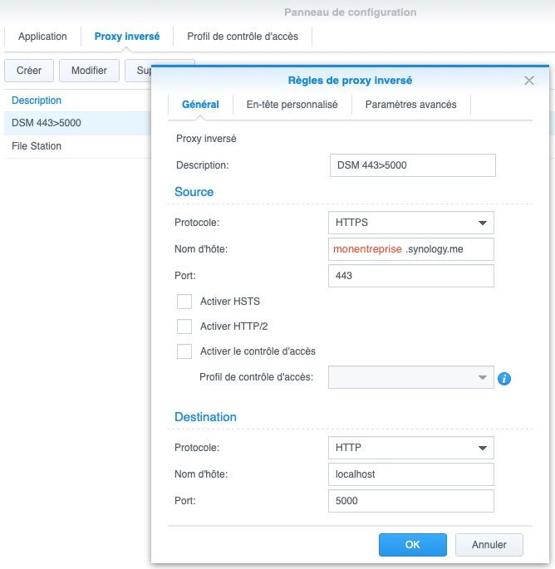555x569 pixels.
Task: Open Profil de contrôle d'accès dropdown
Action: click(x=411, y=378)
